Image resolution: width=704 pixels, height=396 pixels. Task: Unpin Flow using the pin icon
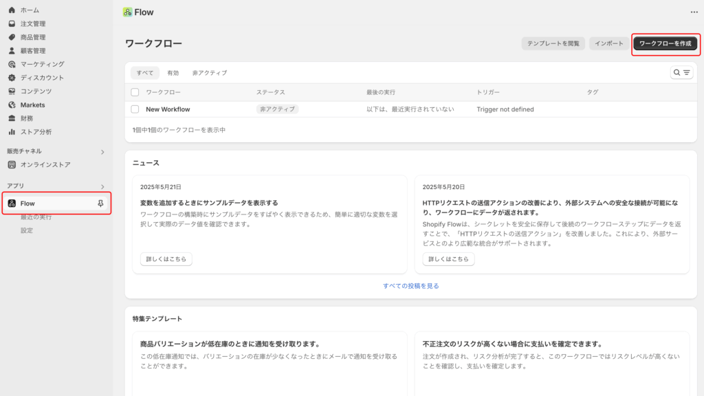(100, 203)
